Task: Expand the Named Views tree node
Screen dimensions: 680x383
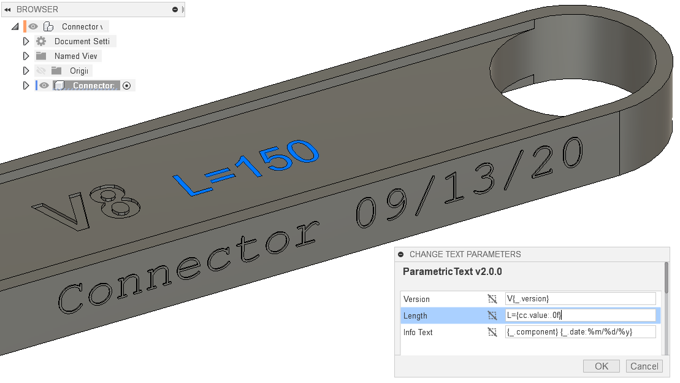Action: (26, 56)
